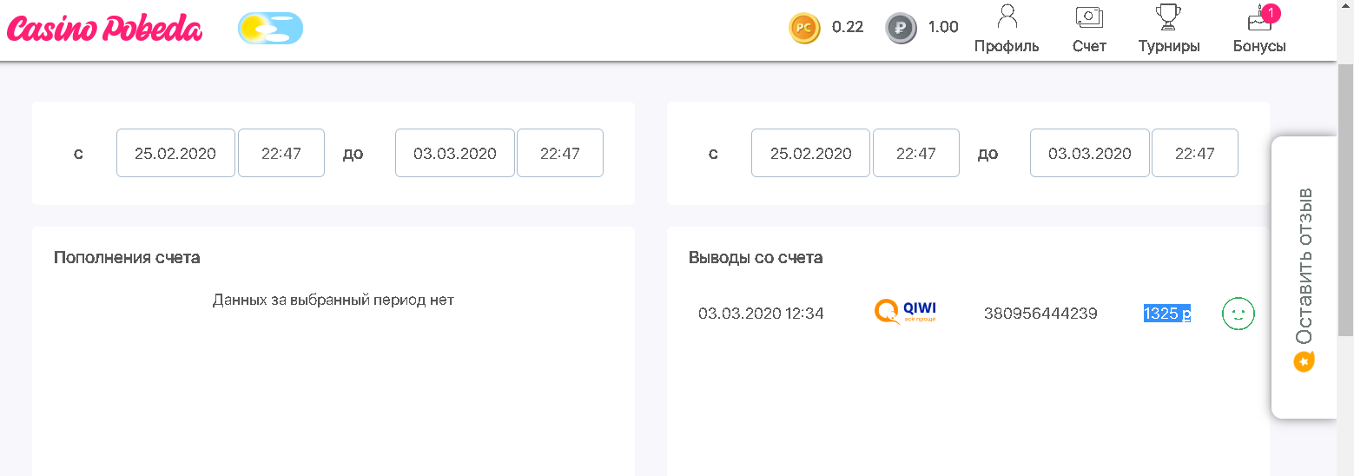Click the highlighted 1325 р withdrawal amount

pos(1167,314)
